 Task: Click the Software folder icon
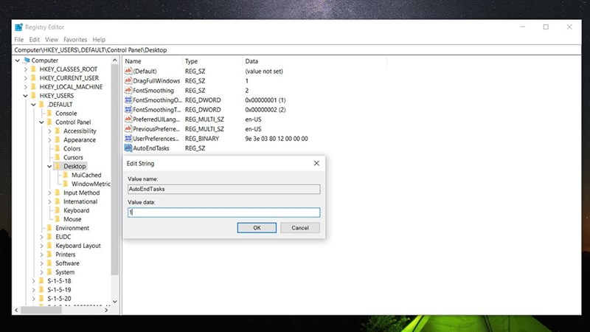pyautogui.click(x=49, y=263)
